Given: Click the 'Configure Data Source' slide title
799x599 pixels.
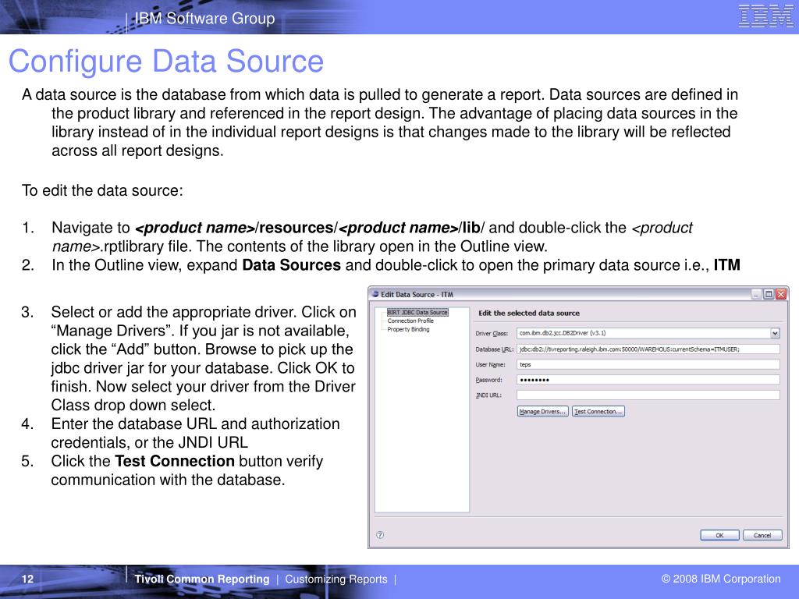Looking at the screenshot, I should [166, 61].
